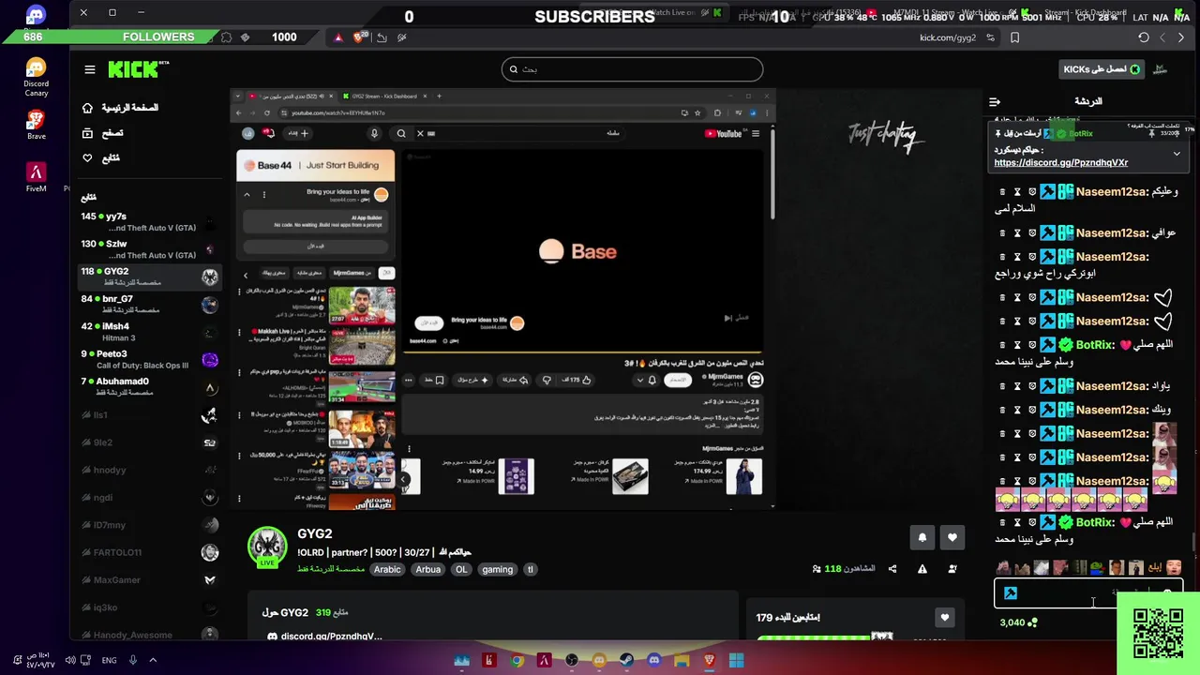Open Abuhamad0 channel in sidebar
Viewport: 1200px width, 675px height.
150,387
